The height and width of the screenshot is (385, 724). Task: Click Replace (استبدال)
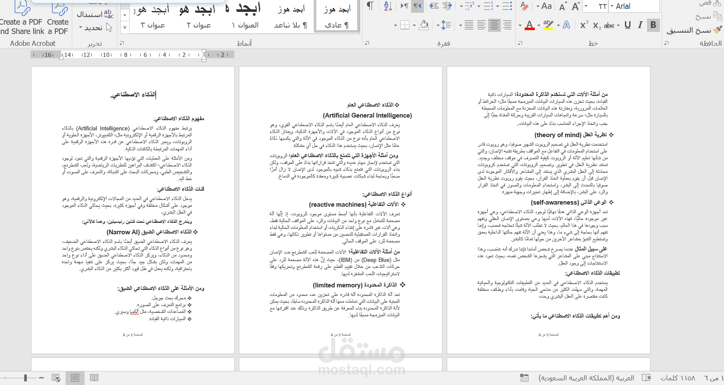coord(95,14)
